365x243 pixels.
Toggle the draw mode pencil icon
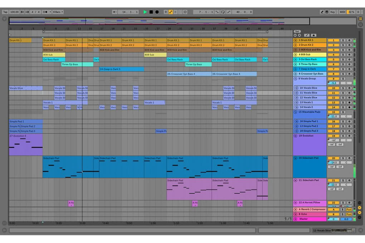pyautogui.click(x=322, y=12)
